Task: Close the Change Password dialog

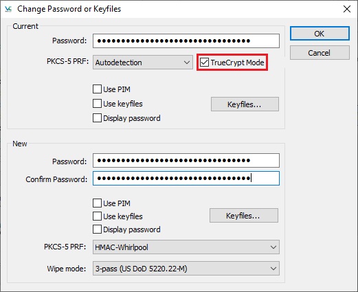Action: pyautogui.click(x=347, y=9)
